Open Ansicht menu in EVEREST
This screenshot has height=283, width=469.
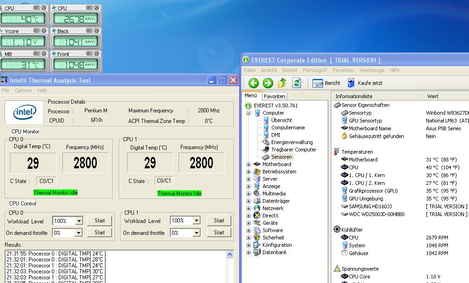(x=269, y=70)
